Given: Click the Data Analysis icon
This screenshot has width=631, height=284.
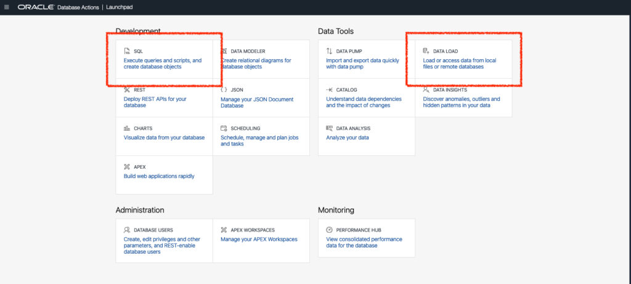Looking at the screenshot, I should pyautogui.click(x=329, y=128).
